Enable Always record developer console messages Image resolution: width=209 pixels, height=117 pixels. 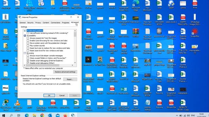(x=28, y=56)
